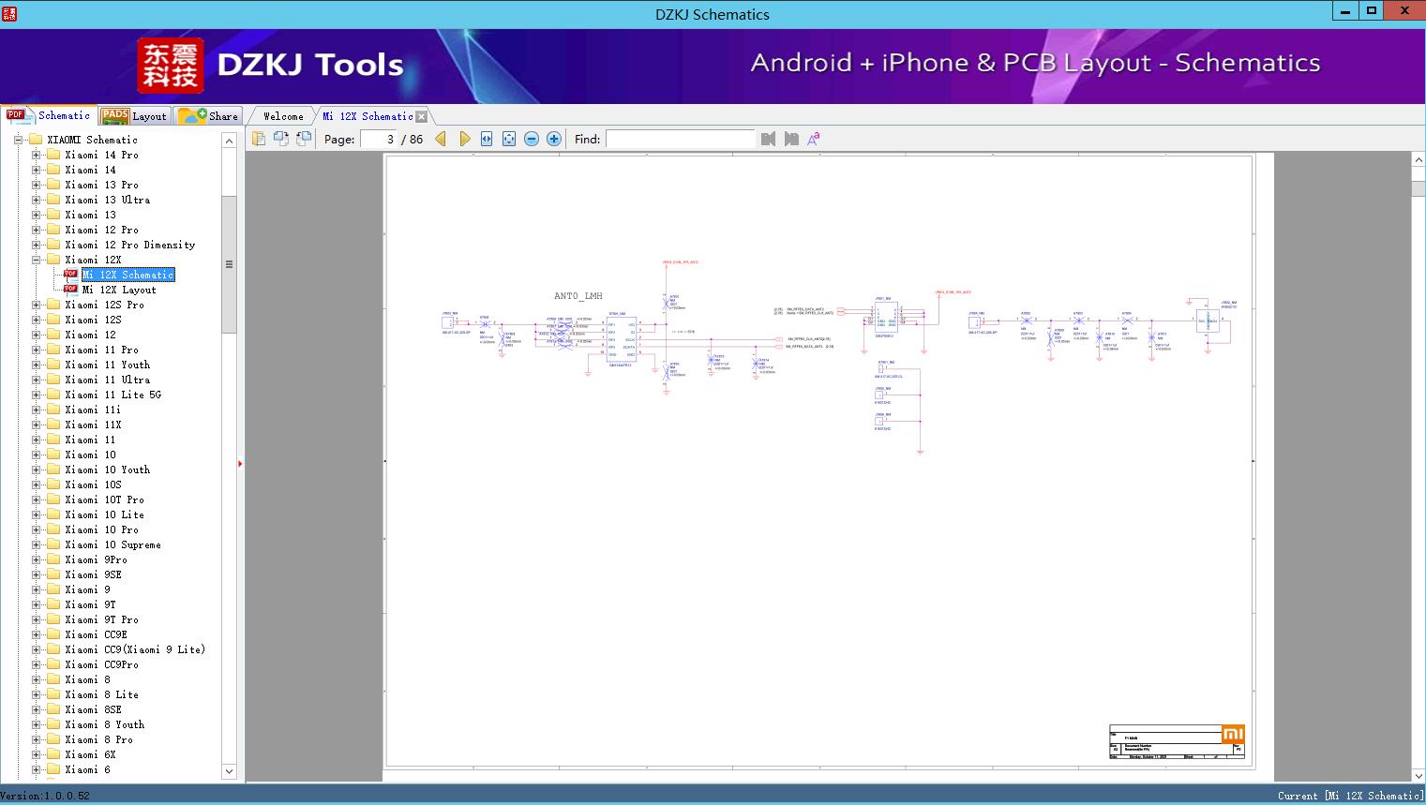Click the Version 1.0.0.52 status text
1426x805 pixels.
(45, 796)
